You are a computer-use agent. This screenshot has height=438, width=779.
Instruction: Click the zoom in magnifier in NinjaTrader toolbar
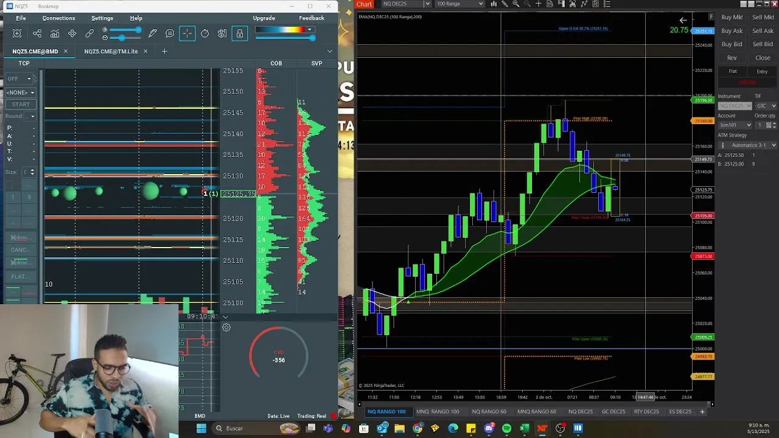516,4
